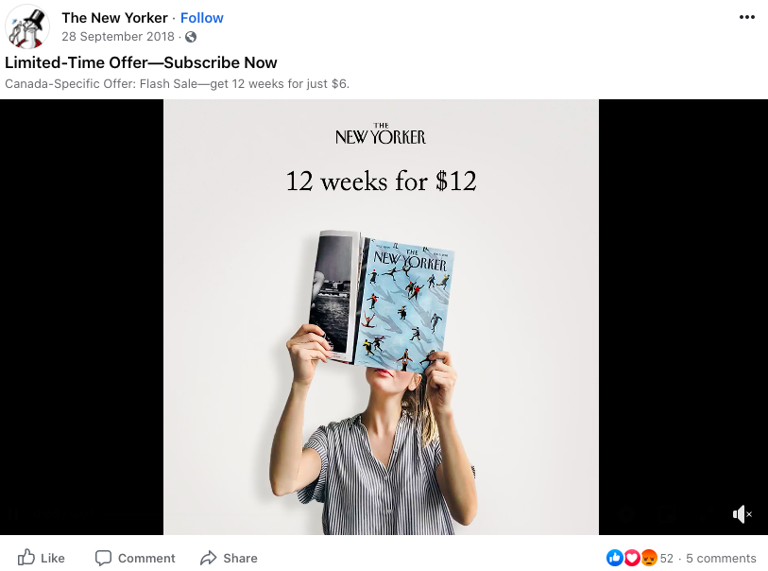
Task: Open the Limited-Time Offer headline link
Action: pos(141,62)
